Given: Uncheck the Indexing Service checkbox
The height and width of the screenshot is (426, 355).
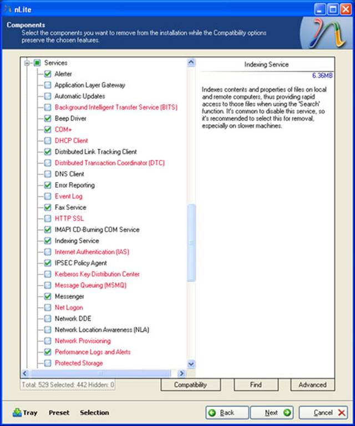Looking at the screenshot, I should [47, 240].
